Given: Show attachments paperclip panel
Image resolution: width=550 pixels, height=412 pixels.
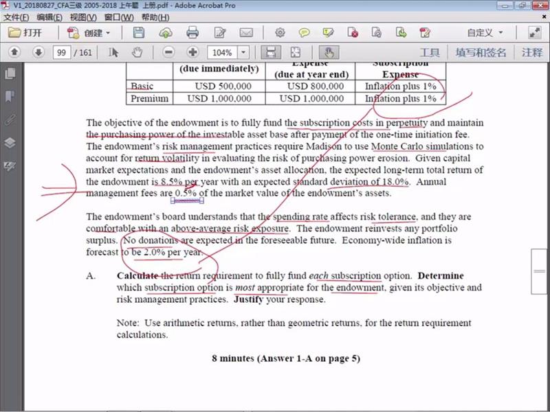Looking at the screenshot, I should (x=10, y=119).
